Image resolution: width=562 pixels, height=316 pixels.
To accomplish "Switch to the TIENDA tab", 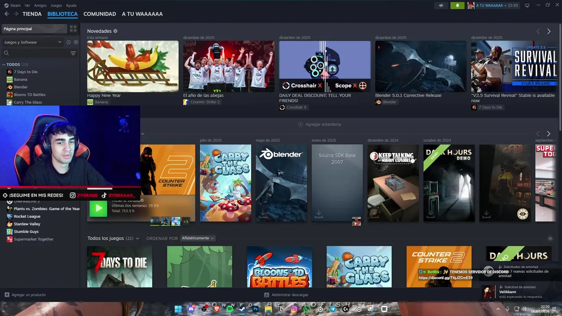I will [x=32, y=14].
